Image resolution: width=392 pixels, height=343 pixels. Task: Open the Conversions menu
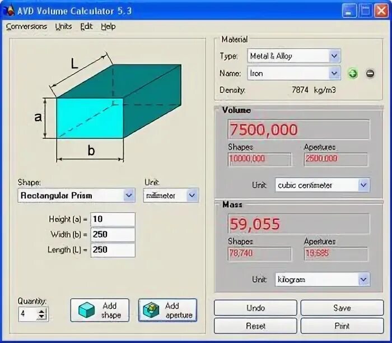coord(26,26)
